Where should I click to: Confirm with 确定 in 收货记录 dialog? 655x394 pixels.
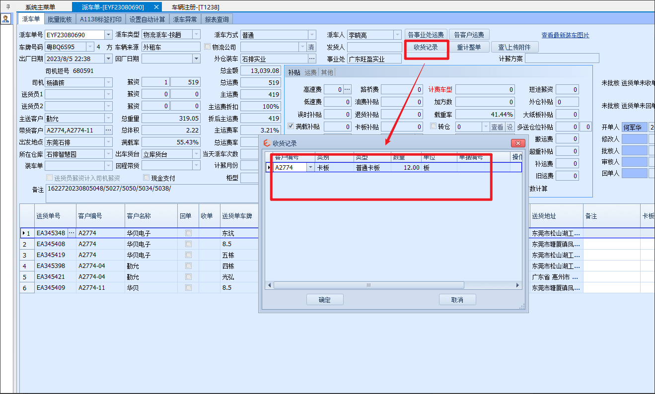point(325,300)
